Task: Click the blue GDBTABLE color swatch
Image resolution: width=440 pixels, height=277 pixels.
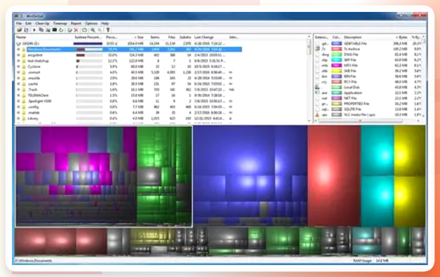Action: point(336,43)
